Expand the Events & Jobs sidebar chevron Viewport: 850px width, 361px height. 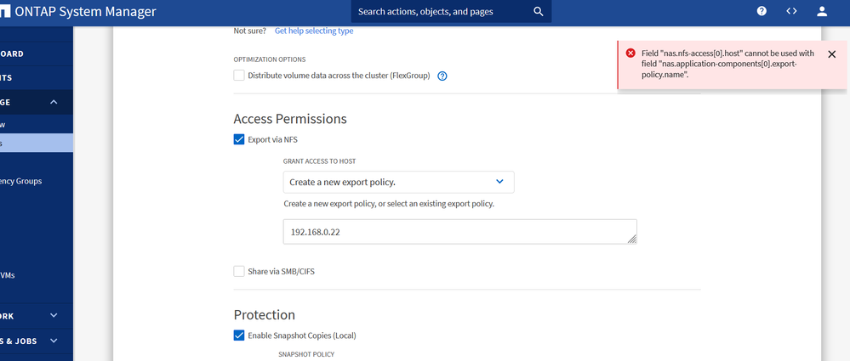pos(54,341)
